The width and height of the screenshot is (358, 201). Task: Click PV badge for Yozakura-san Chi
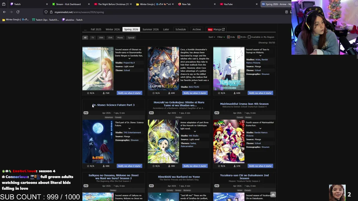click(217, 186)
